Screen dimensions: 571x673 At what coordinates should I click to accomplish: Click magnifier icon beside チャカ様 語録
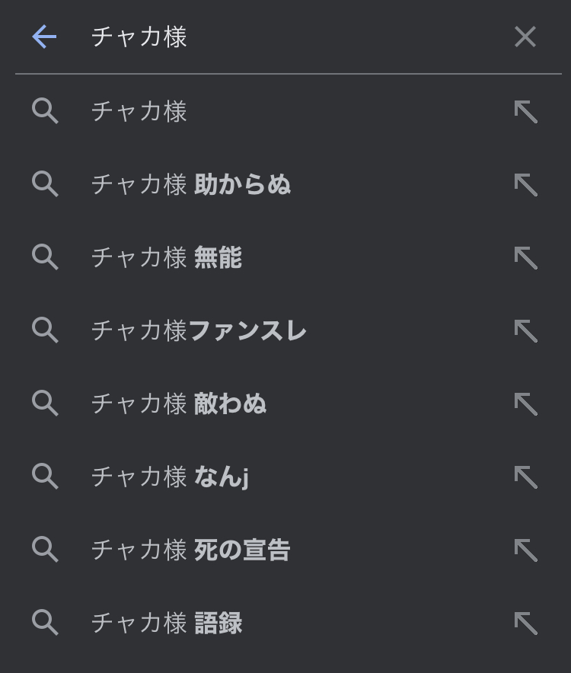45,623
